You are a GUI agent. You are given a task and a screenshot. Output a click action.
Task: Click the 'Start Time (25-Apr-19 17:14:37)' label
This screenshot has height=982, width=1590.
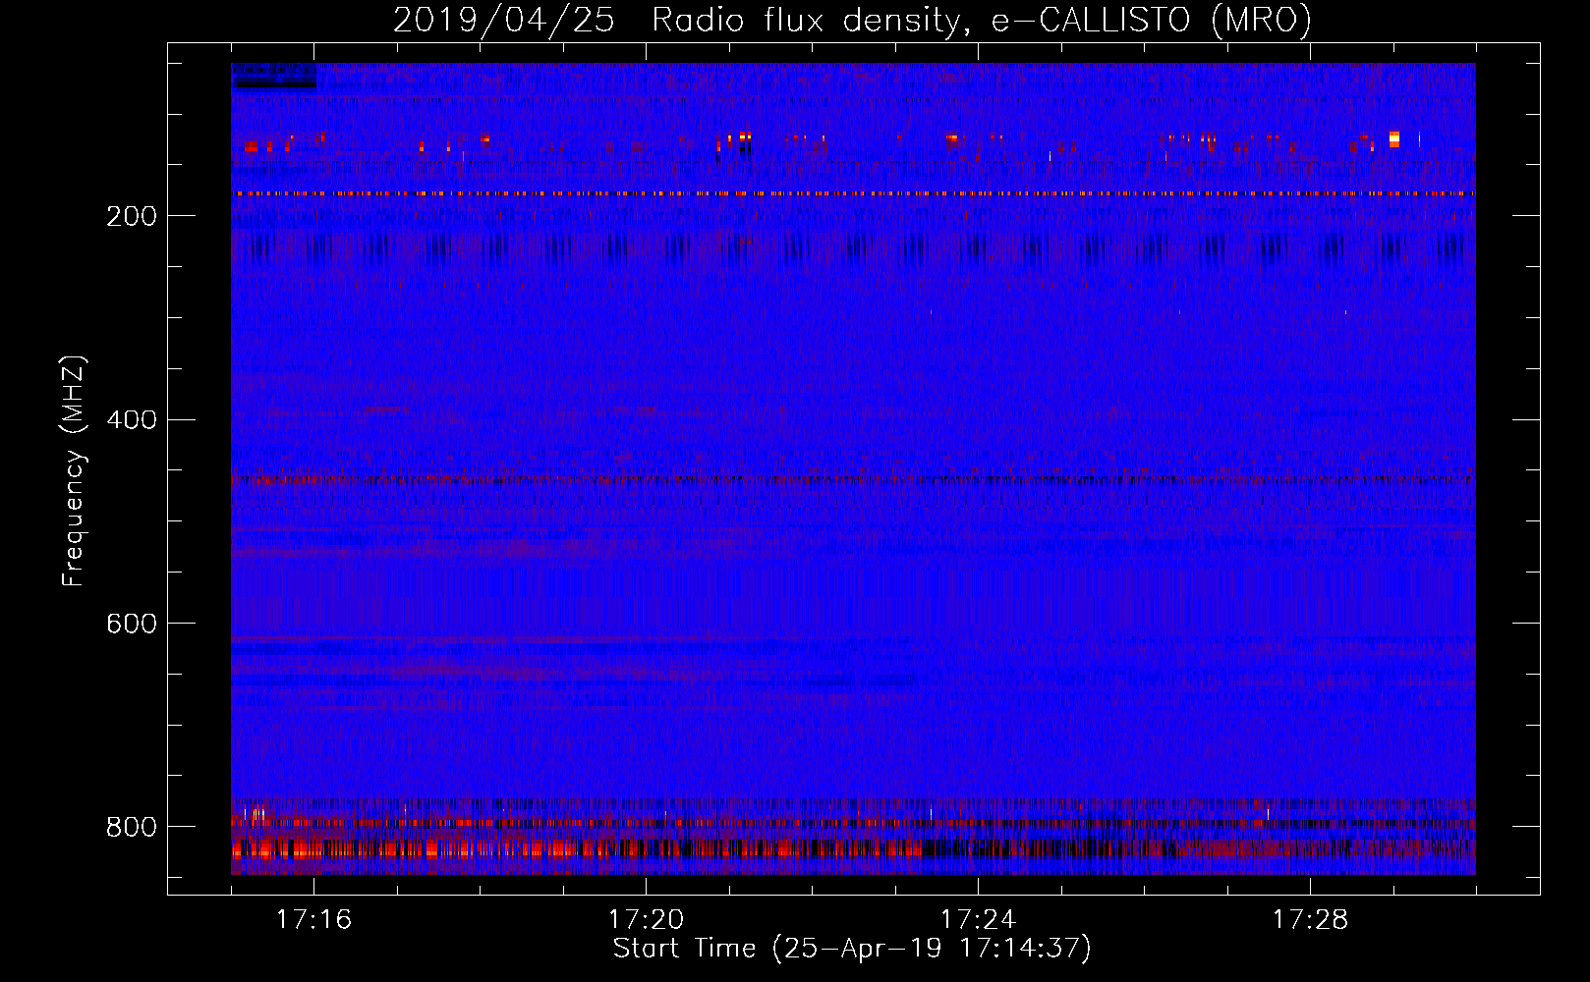852,949
